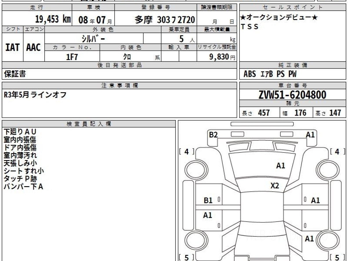Click B1 damage mark on the door

[208, 200]
